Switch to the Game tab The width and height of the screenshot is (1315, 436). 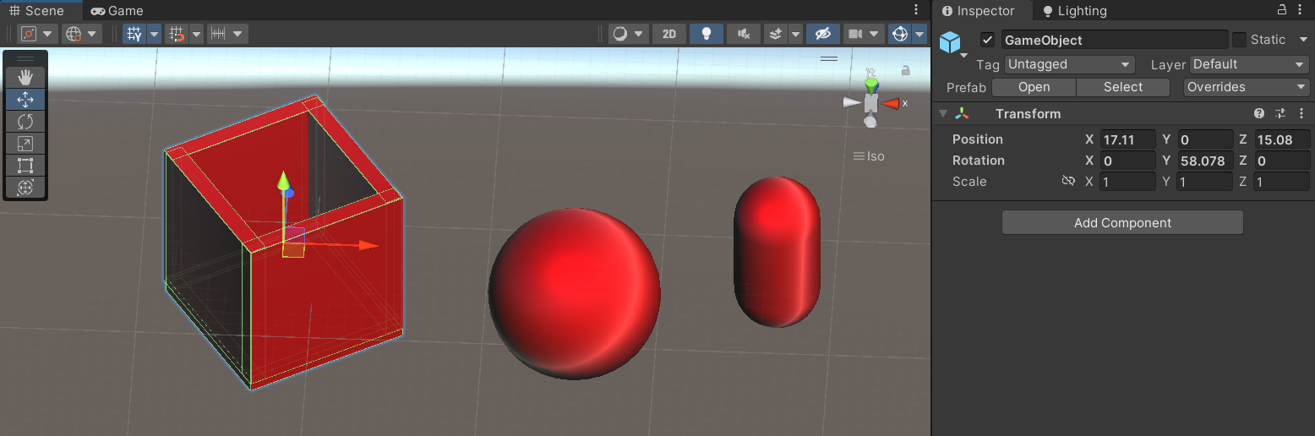[x=117, y=11]
